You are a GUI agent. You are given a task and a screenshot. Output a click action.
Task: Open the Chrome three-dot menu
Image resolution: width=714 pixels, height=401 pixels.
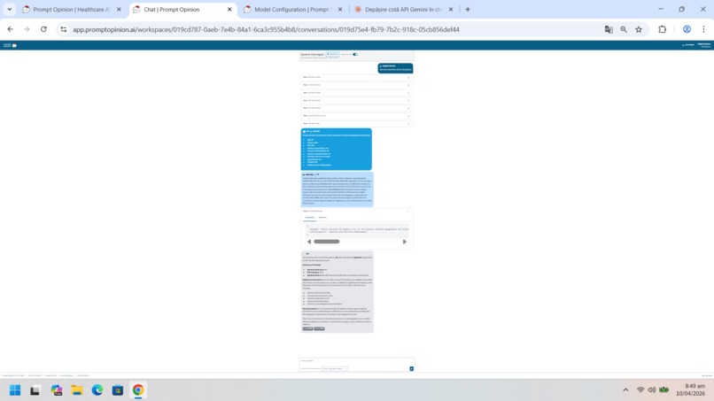tap(703, 29)
